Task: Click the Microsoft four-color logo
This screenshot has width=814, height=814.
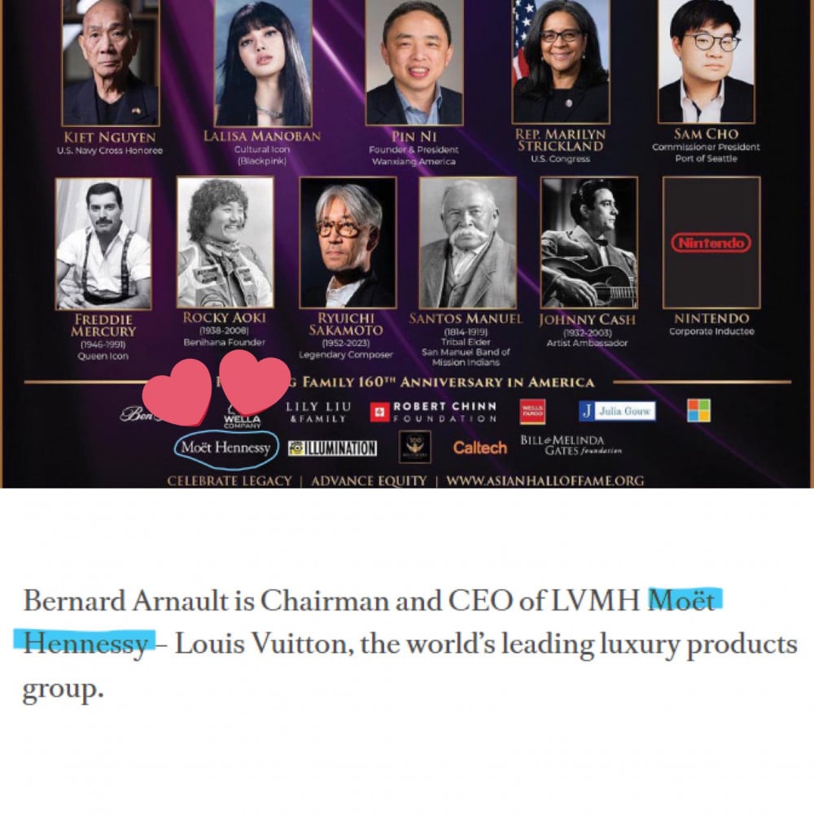Action: click(x=698, y=410)
